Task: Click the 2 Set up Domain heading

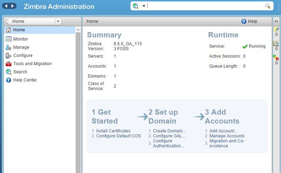Action: [163, 116]
